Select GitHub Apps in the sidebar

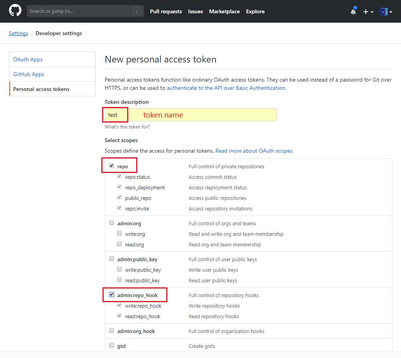52,74
